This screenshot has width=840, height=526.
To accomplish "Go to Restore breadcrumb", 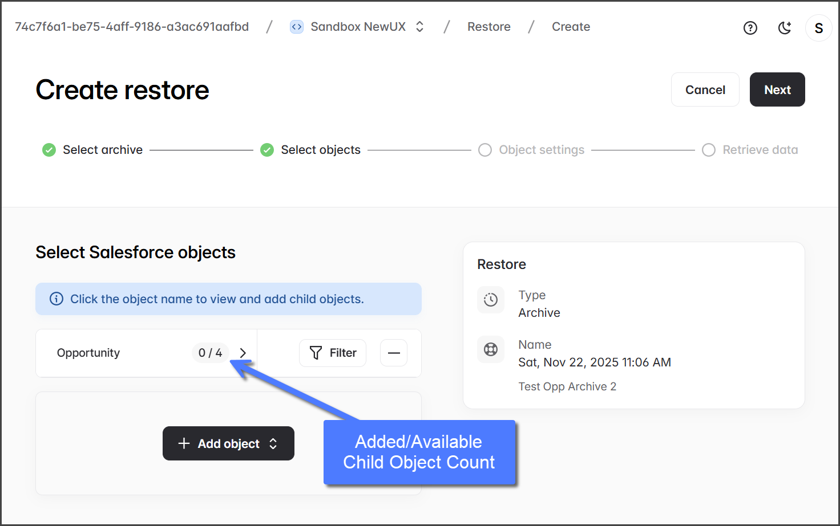I will 488,27.
